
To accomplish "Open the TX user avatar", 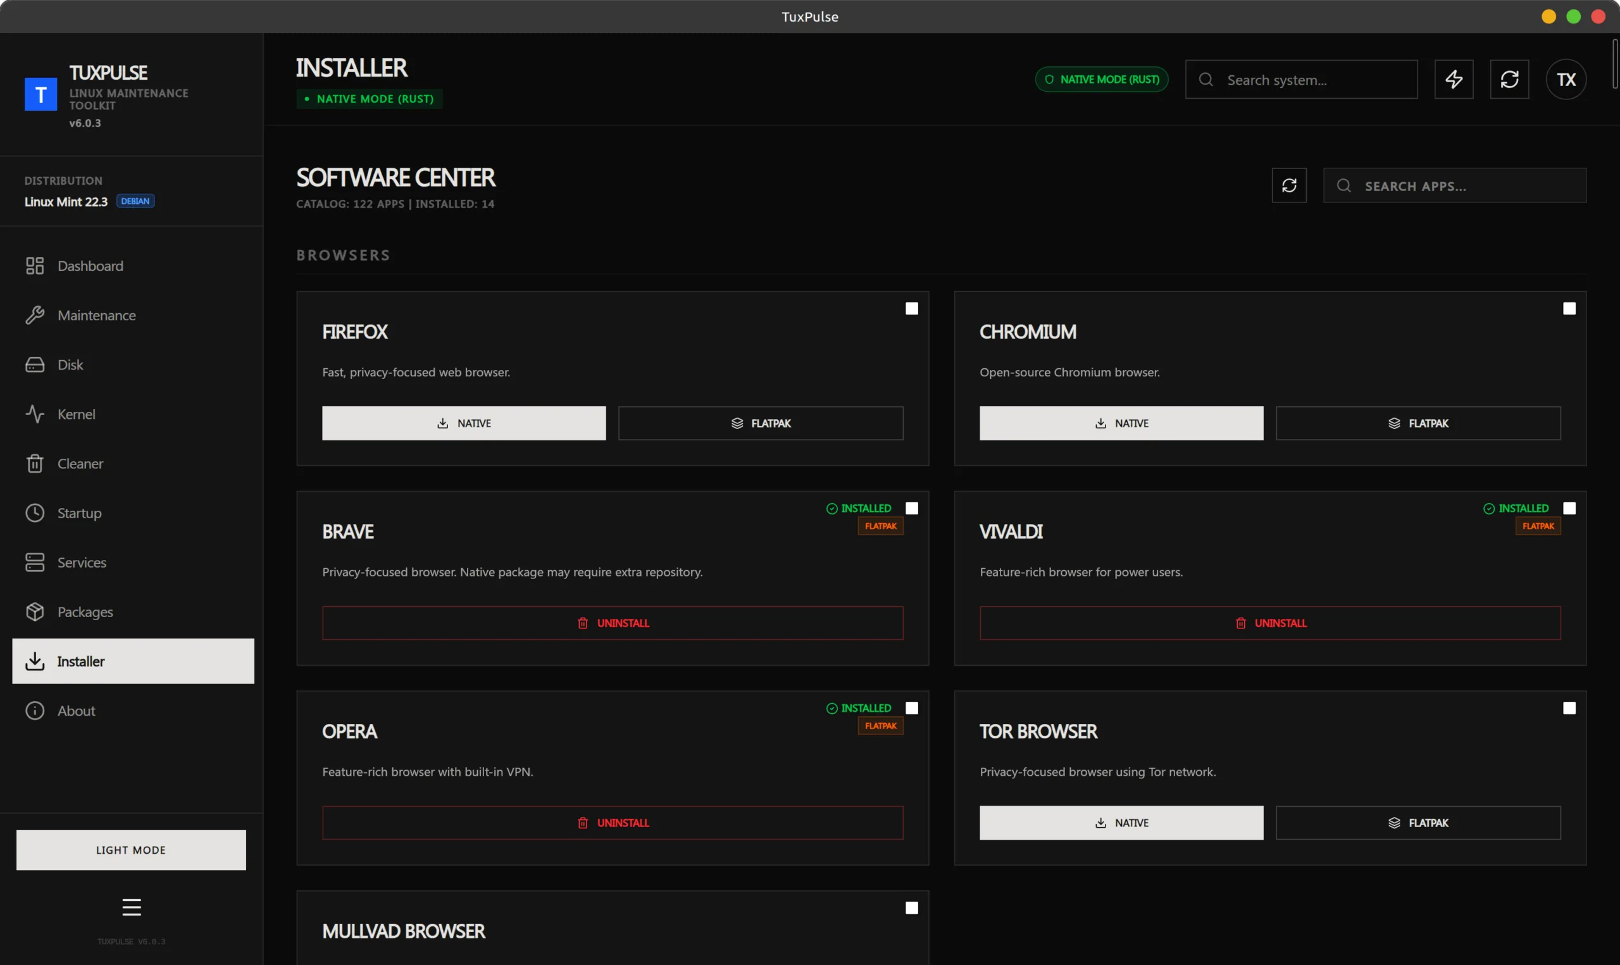I will click(x=1566, y=79).
